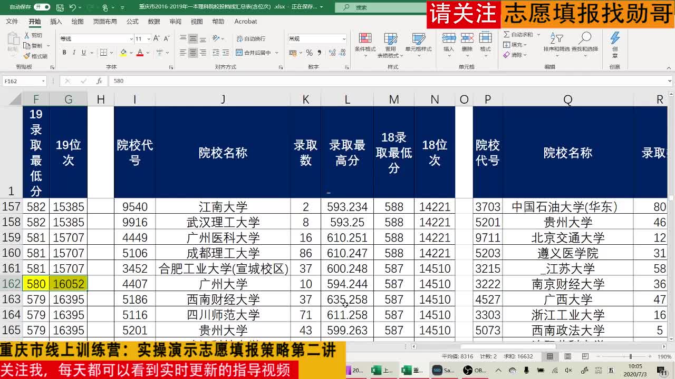
Task: Open Format as Table (套用表格格式)
Action: [x=391, y=45]
